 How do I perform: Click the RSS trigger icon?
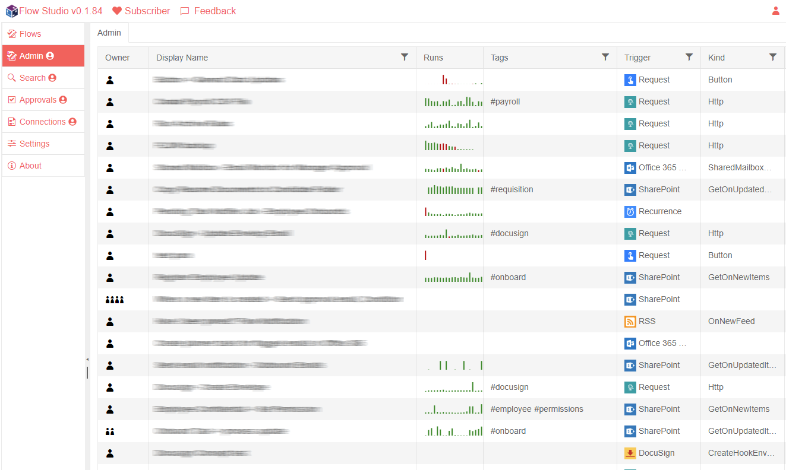pyautogui.click(x=630, y=322)
